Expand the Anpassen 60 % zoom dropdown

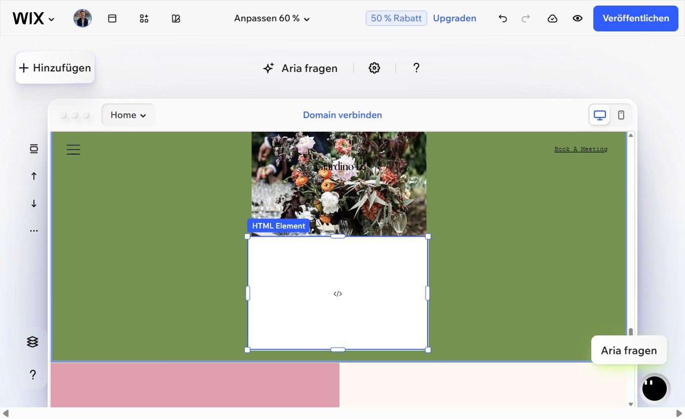tap(272, 19)
